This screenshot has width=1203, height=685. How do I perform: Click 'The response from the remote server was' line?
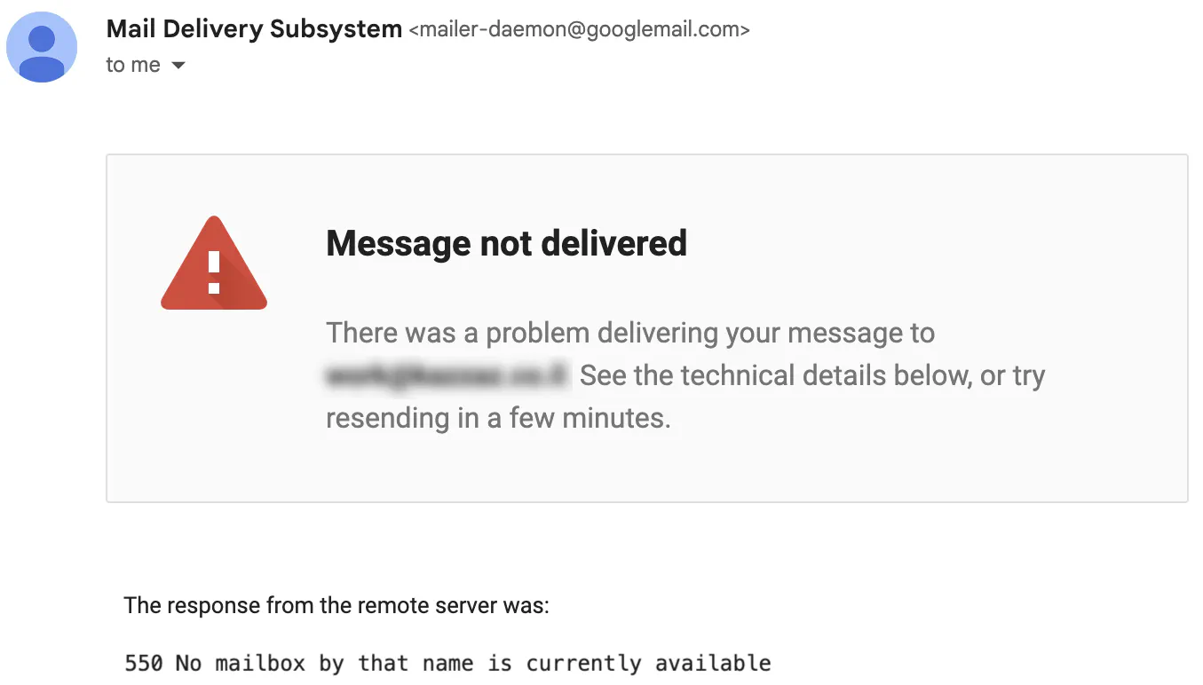point(336,606)
